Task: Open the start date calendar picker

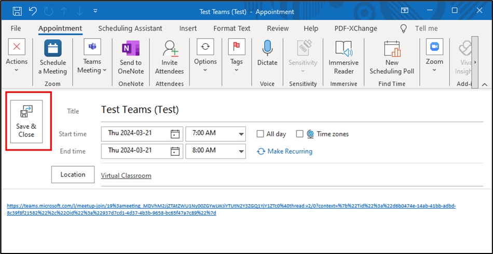Action: click(175, 134)
